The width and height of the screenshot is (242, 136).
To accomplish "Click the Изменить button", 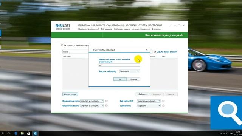I will 157,94.
